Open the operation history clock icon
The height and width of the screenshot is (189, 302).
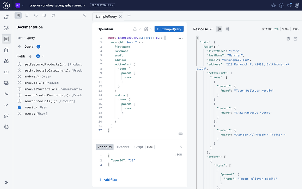36,15
